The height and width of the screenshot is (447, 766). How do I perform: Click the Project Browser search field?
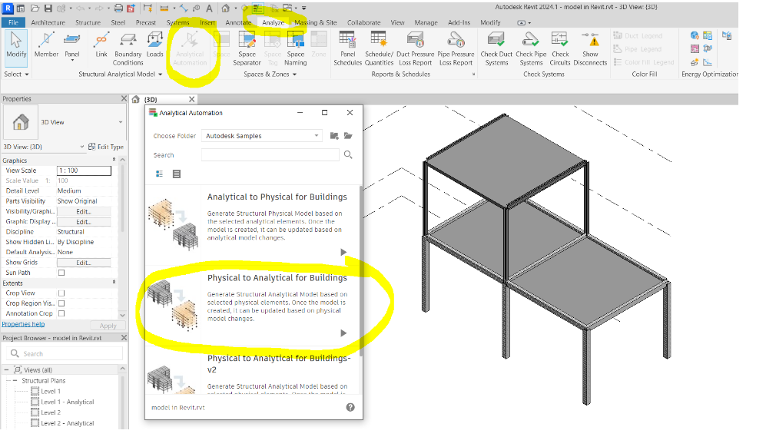(x=65, y=354)
